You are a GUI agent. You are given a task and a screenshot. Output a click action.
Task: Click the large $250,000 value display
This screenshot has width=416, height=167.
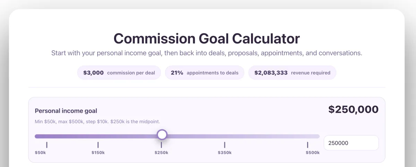pyautogui.click(x=353, y=110)
